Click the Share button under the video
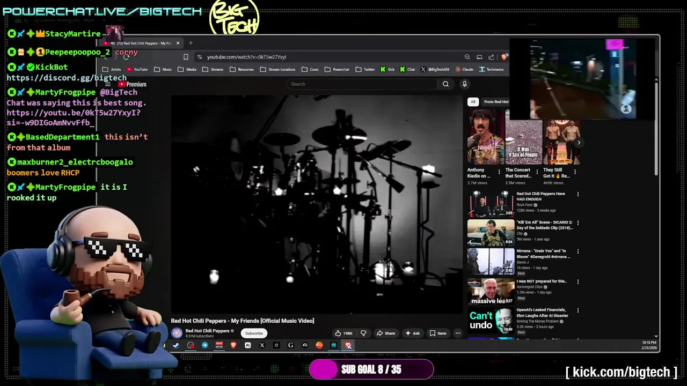 pyautogui.click(x=386, y=333)
